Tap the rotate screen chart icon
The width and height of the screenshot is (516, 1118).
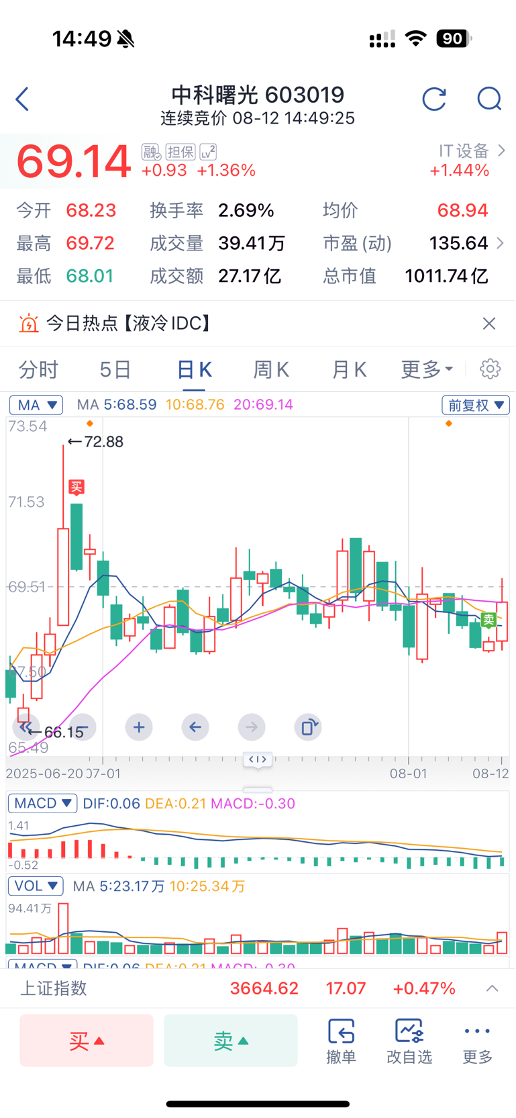click(308, 727)
